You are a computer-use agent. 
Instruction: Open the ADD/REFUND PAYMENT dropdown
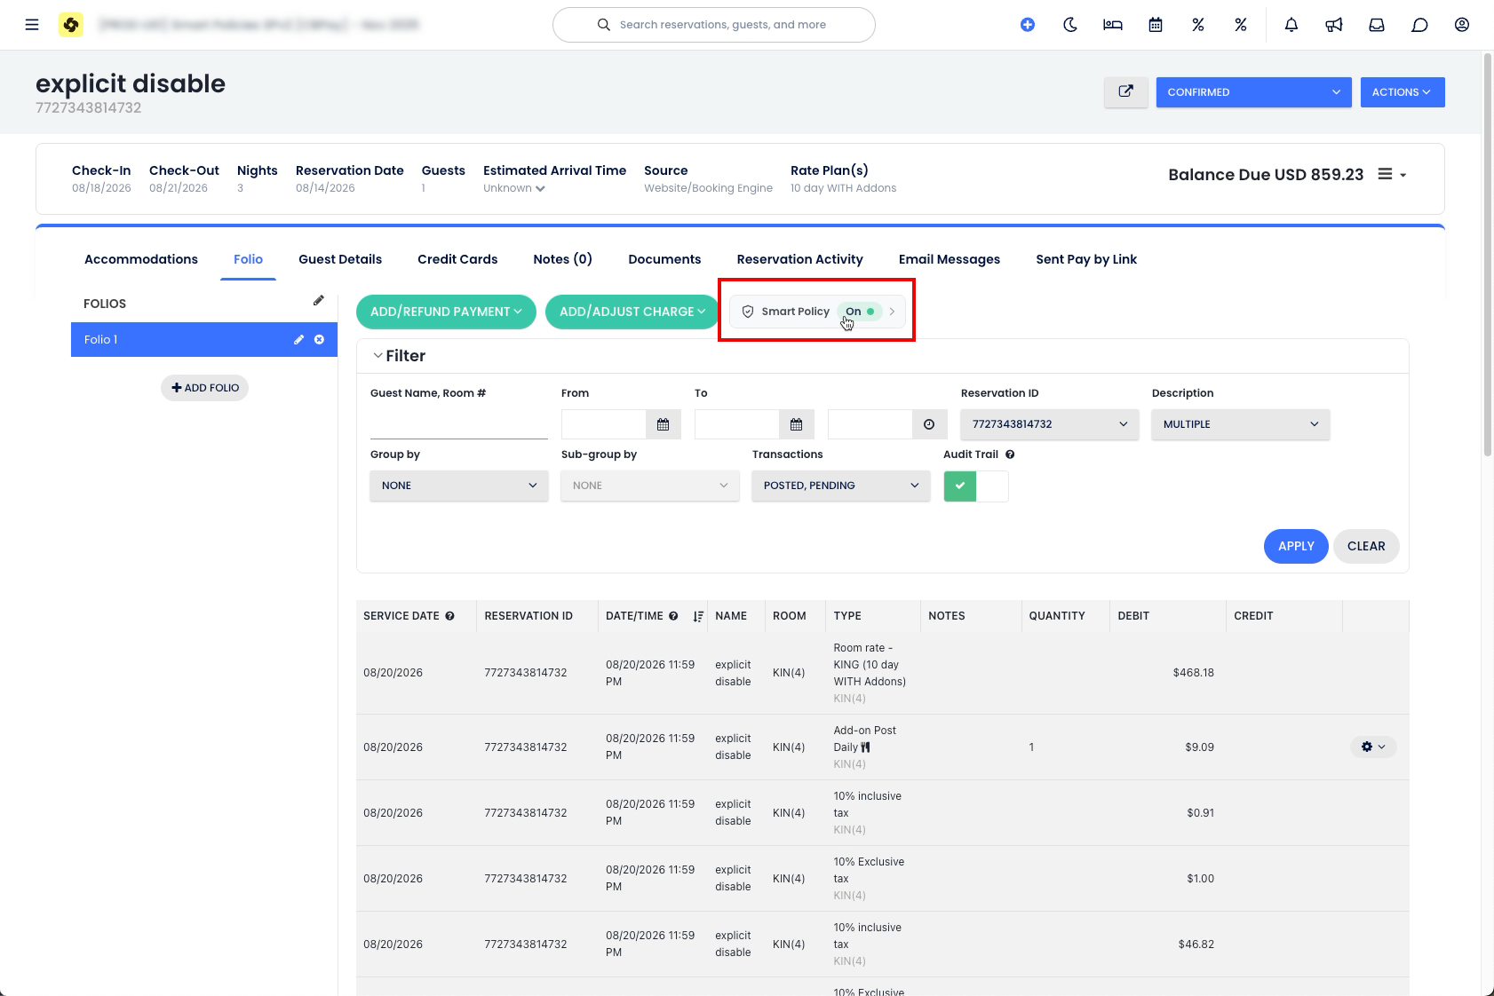446,312
